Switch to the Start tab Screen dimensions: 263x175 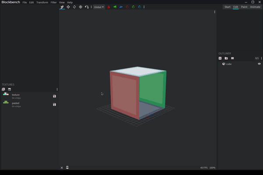[x=227, y=7]
